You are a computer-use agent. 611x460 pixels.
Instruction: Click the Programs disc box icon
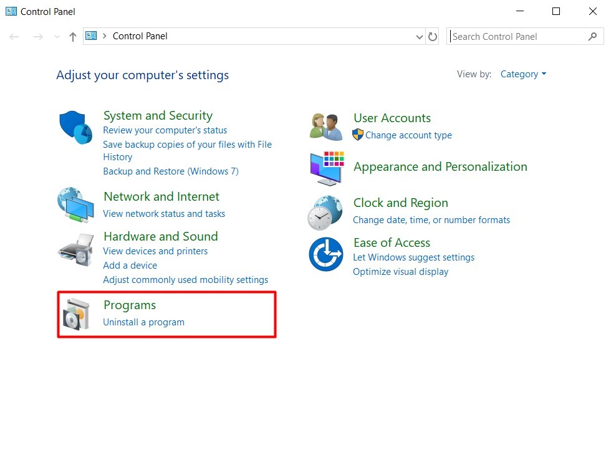(76, 314)
